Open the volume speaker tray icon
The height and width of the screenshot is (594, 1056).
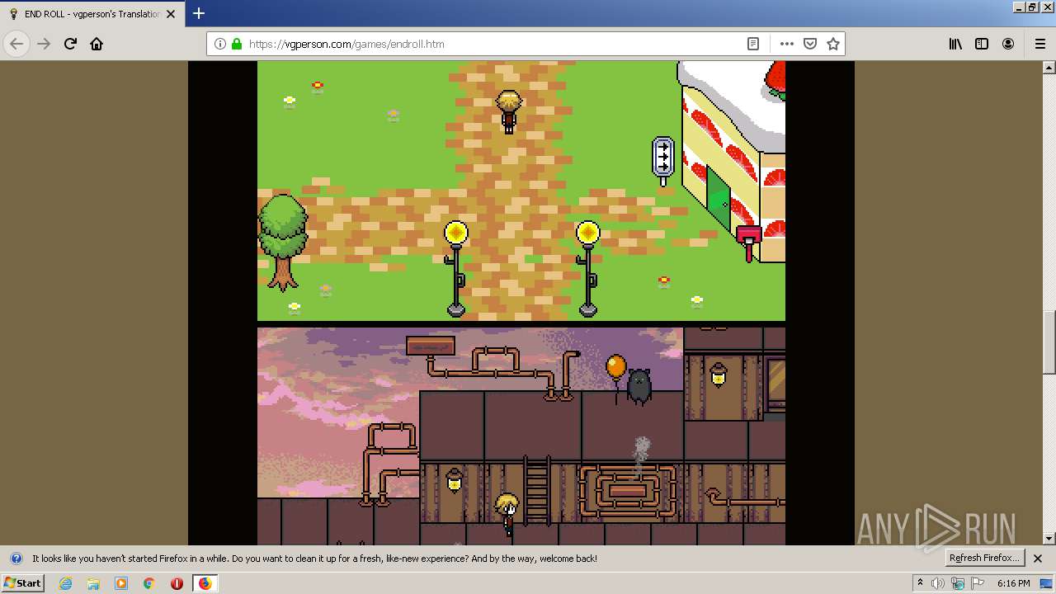click(x=938, y=583)
